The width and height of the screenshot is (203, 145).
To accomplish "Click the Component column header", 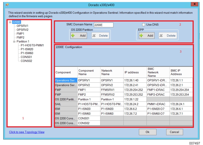I will (x=66, y=72).
